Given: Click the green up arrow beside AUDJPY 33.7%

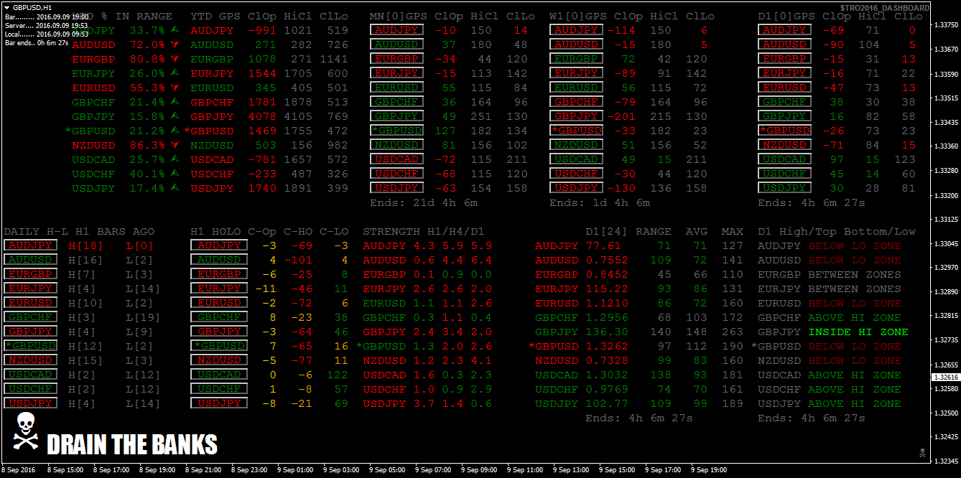Looking at the screenshot, I should click(175, 30).
